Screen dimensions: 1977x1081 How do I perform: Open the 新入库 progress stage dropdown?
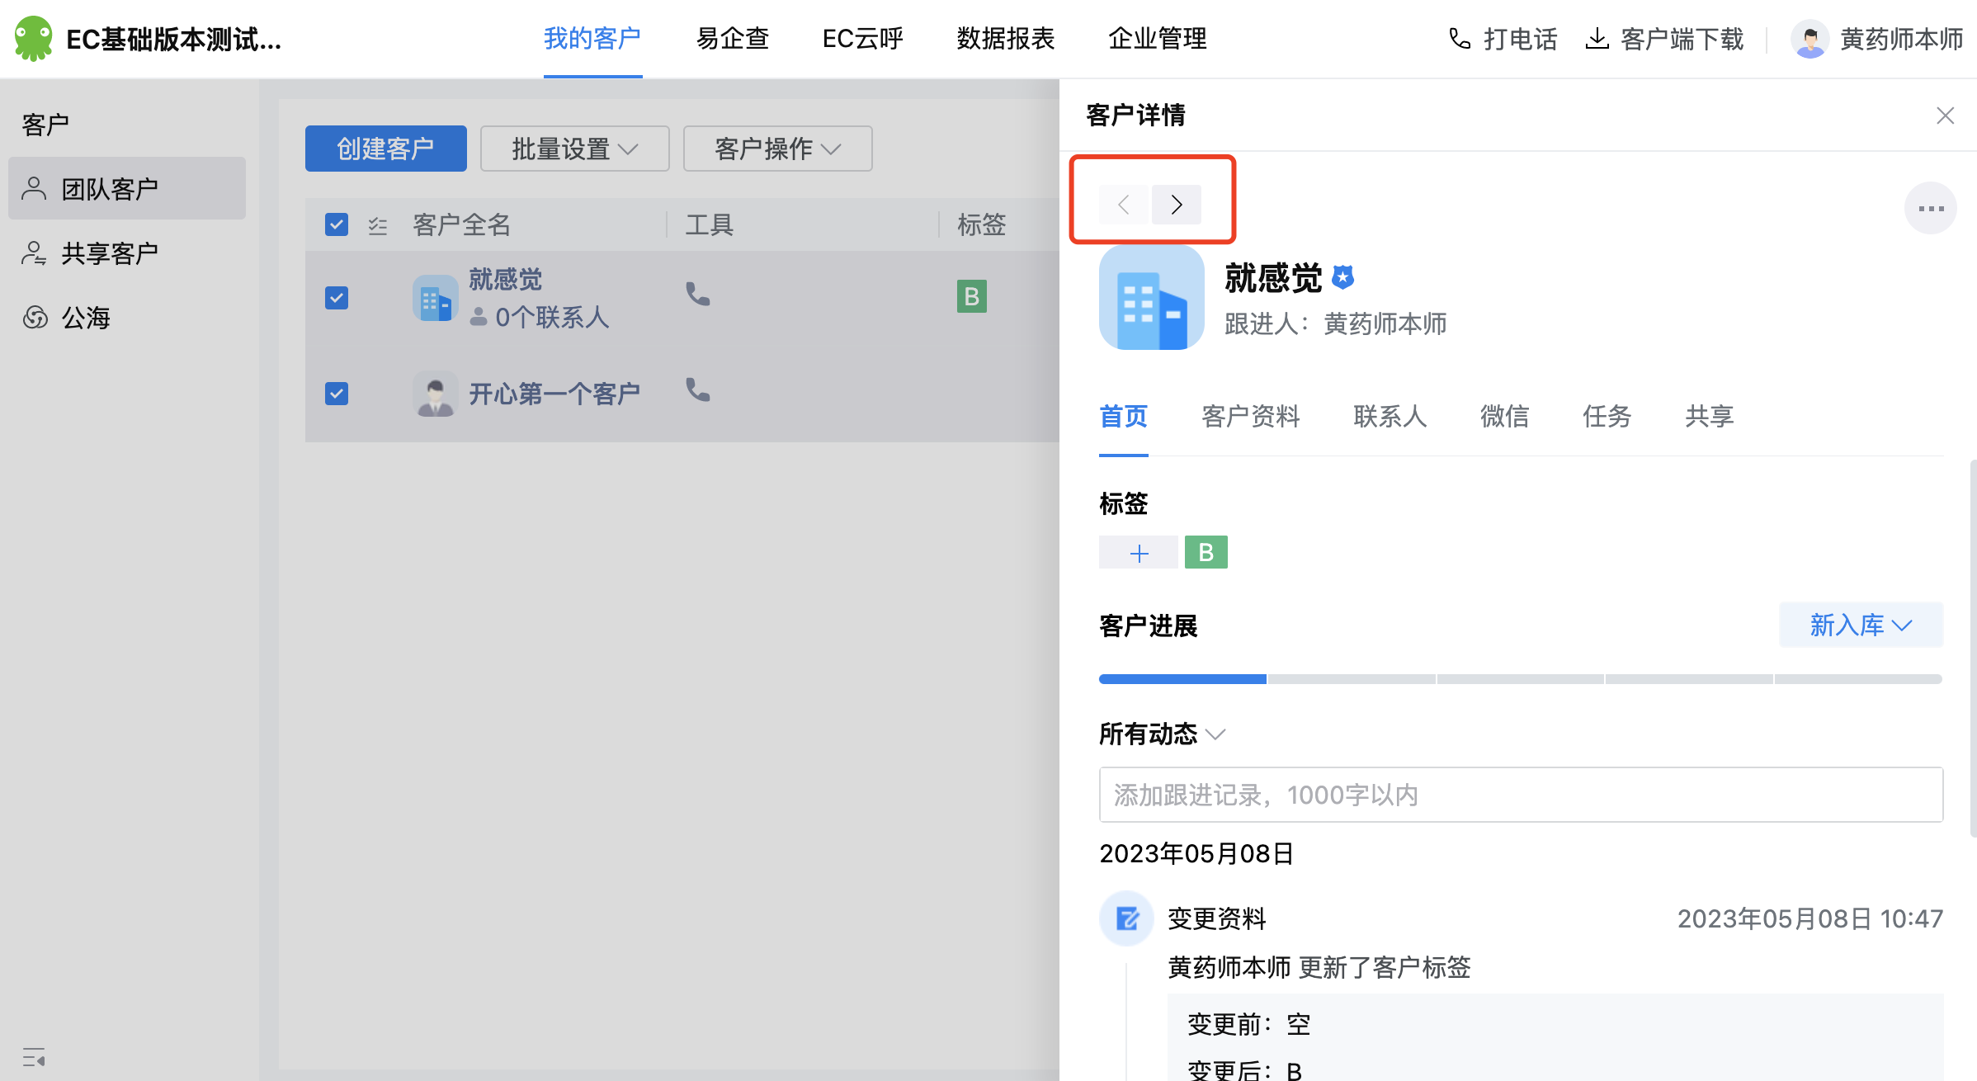[1861, 625]
